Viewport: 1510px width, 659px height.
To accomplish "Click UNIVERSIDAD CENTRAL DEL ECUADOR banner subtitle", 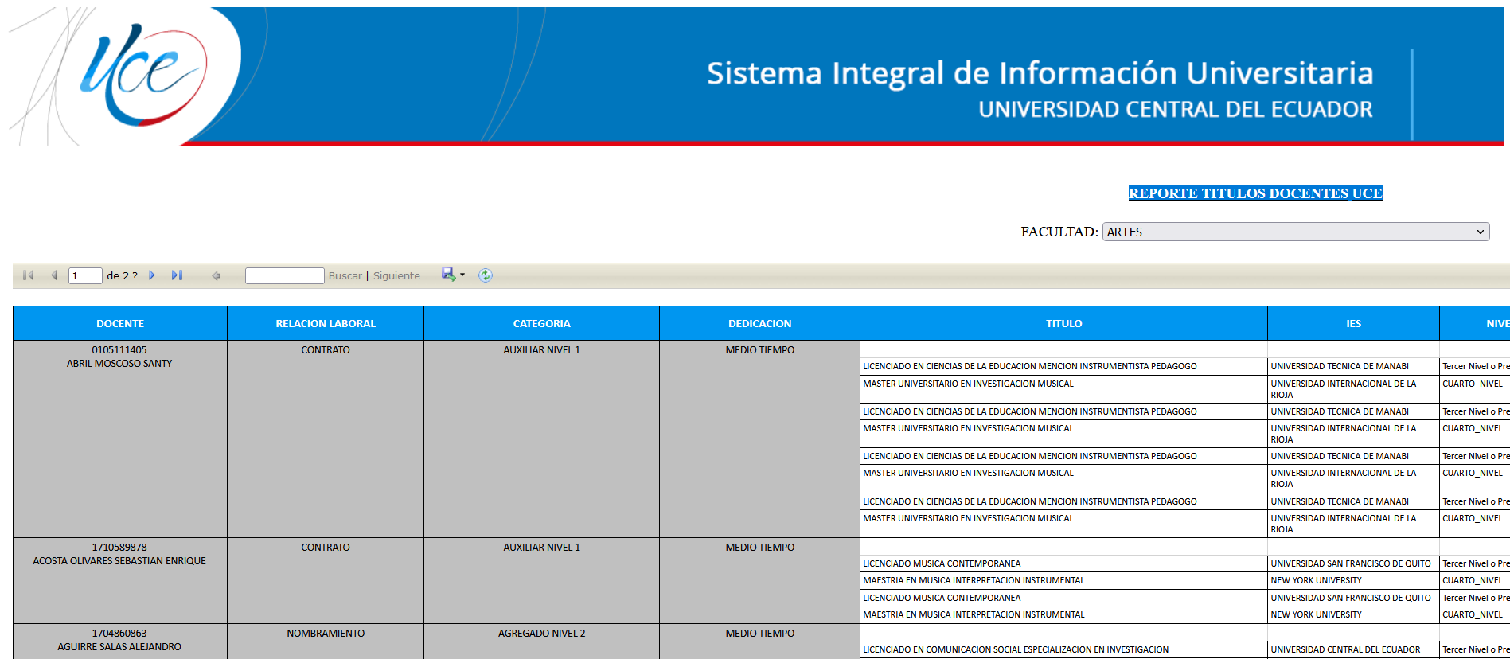I will pyautogui.click(x=1176, y=110).
